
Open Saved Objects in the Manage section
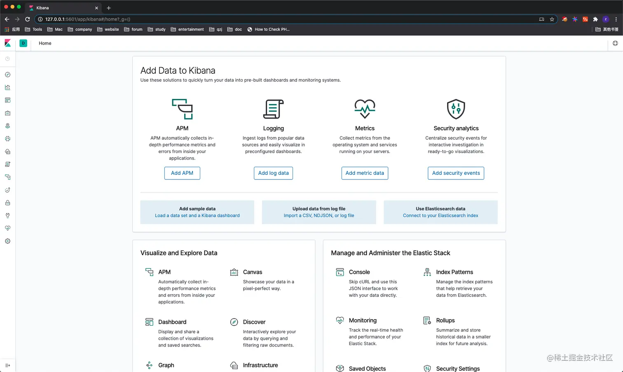coord(367,369)
